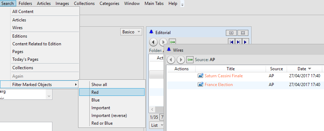Click the 1/35 counter in Editorial
The height and width of the screenshot is (131, 324).
point(154,117)
